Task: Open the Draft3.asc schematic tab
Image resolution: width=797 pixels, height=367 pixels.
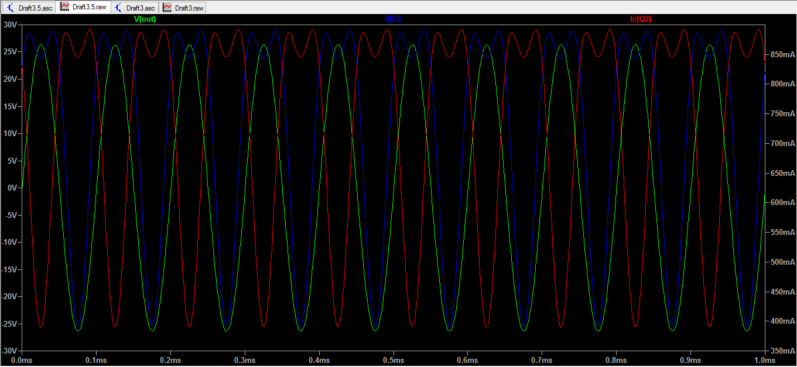Action: point(134,8)
